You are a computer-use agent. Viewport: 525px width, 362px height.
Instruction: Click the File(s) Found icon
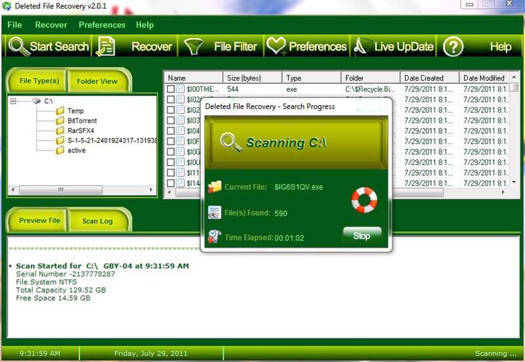click(x=215, y=212)
